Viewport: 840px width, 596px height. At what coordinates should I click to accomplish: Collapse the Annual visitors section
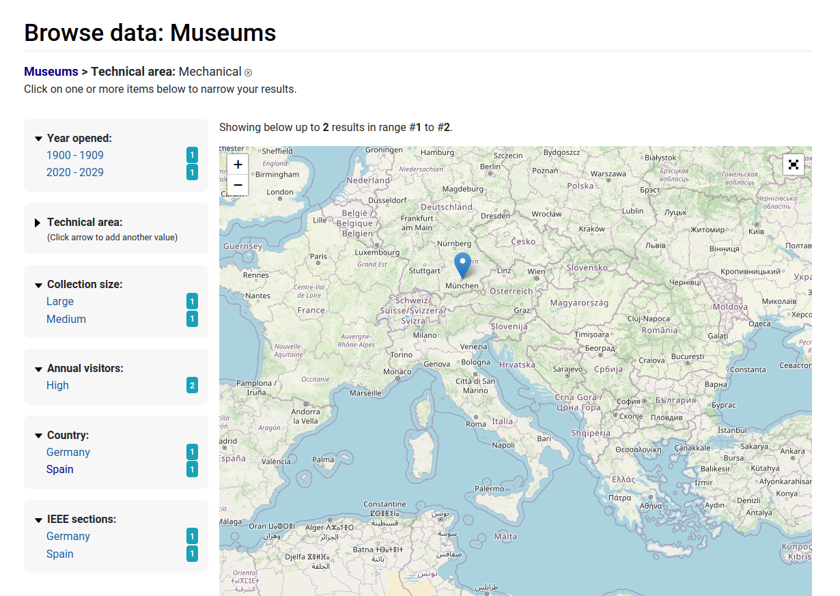38,369
